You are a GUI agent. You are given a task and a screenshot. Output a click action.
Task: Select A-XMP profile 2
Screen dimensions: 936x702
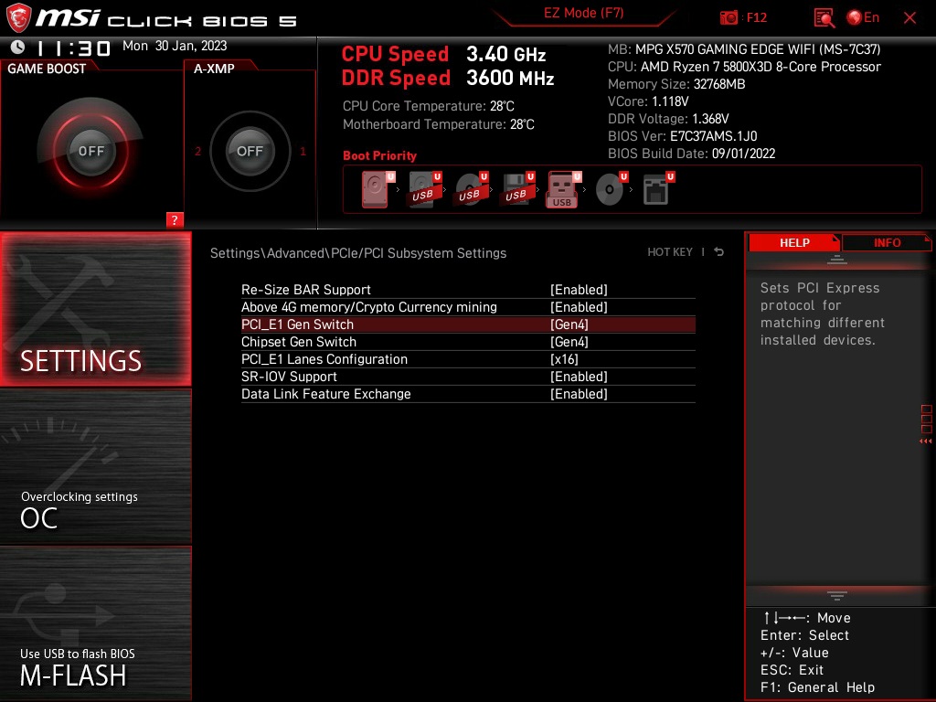(198, 151)
